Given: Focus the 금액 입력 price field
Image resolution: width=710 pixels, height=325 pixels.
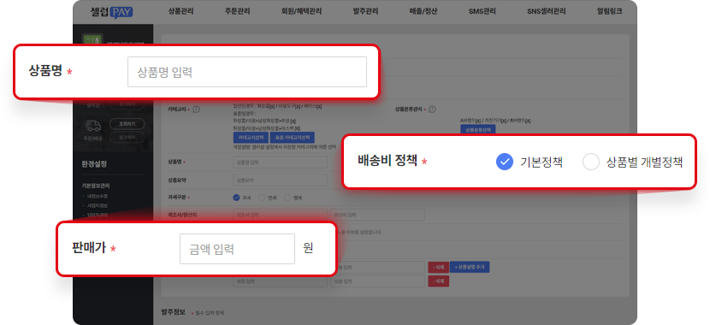Looking at the screenshot, I should [x=237, y=249].
